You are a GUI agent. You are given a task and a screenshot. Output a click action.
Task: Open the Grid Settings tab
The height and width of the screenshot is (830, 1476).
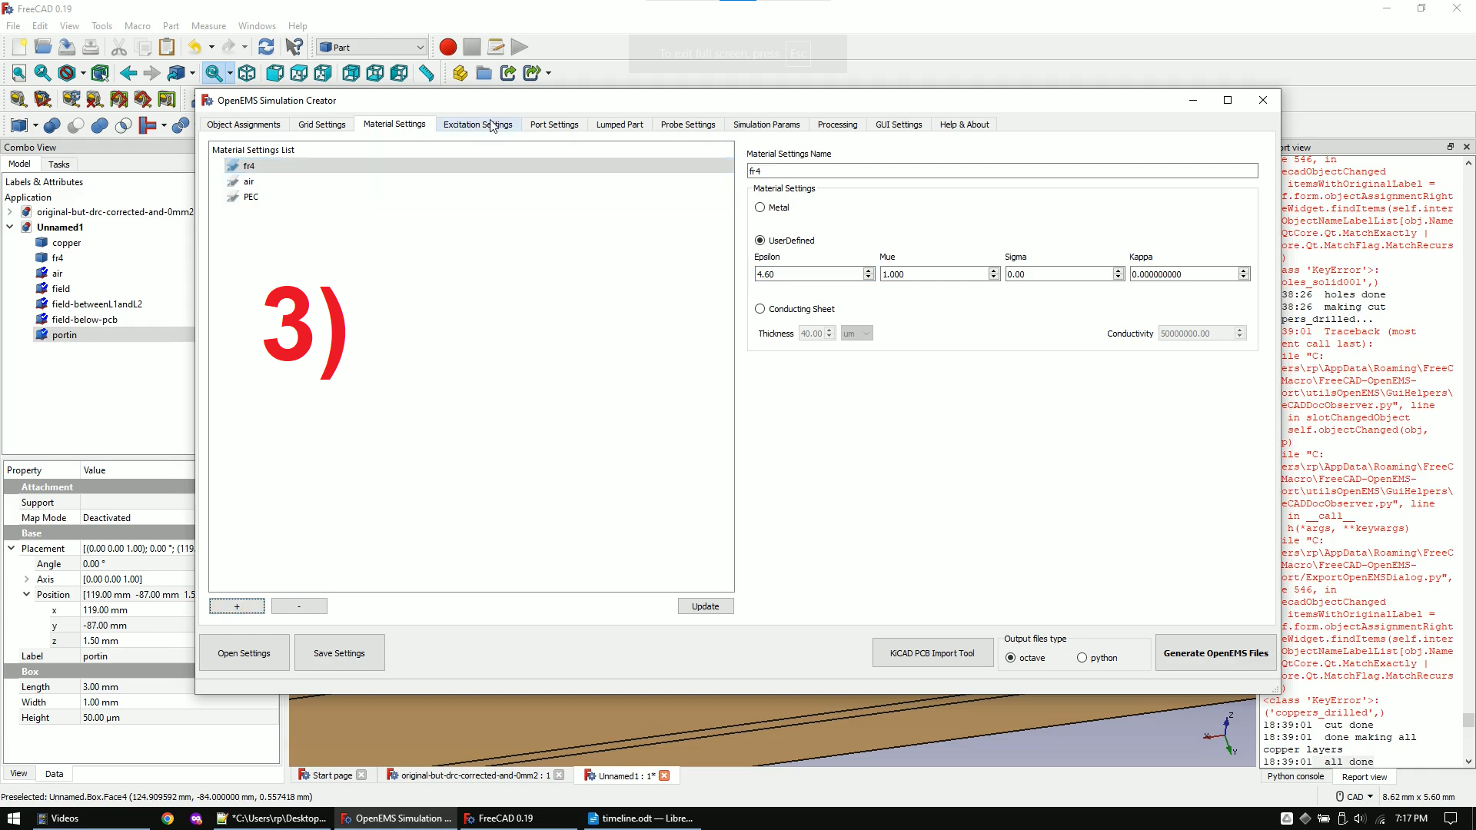coord(321,124)
